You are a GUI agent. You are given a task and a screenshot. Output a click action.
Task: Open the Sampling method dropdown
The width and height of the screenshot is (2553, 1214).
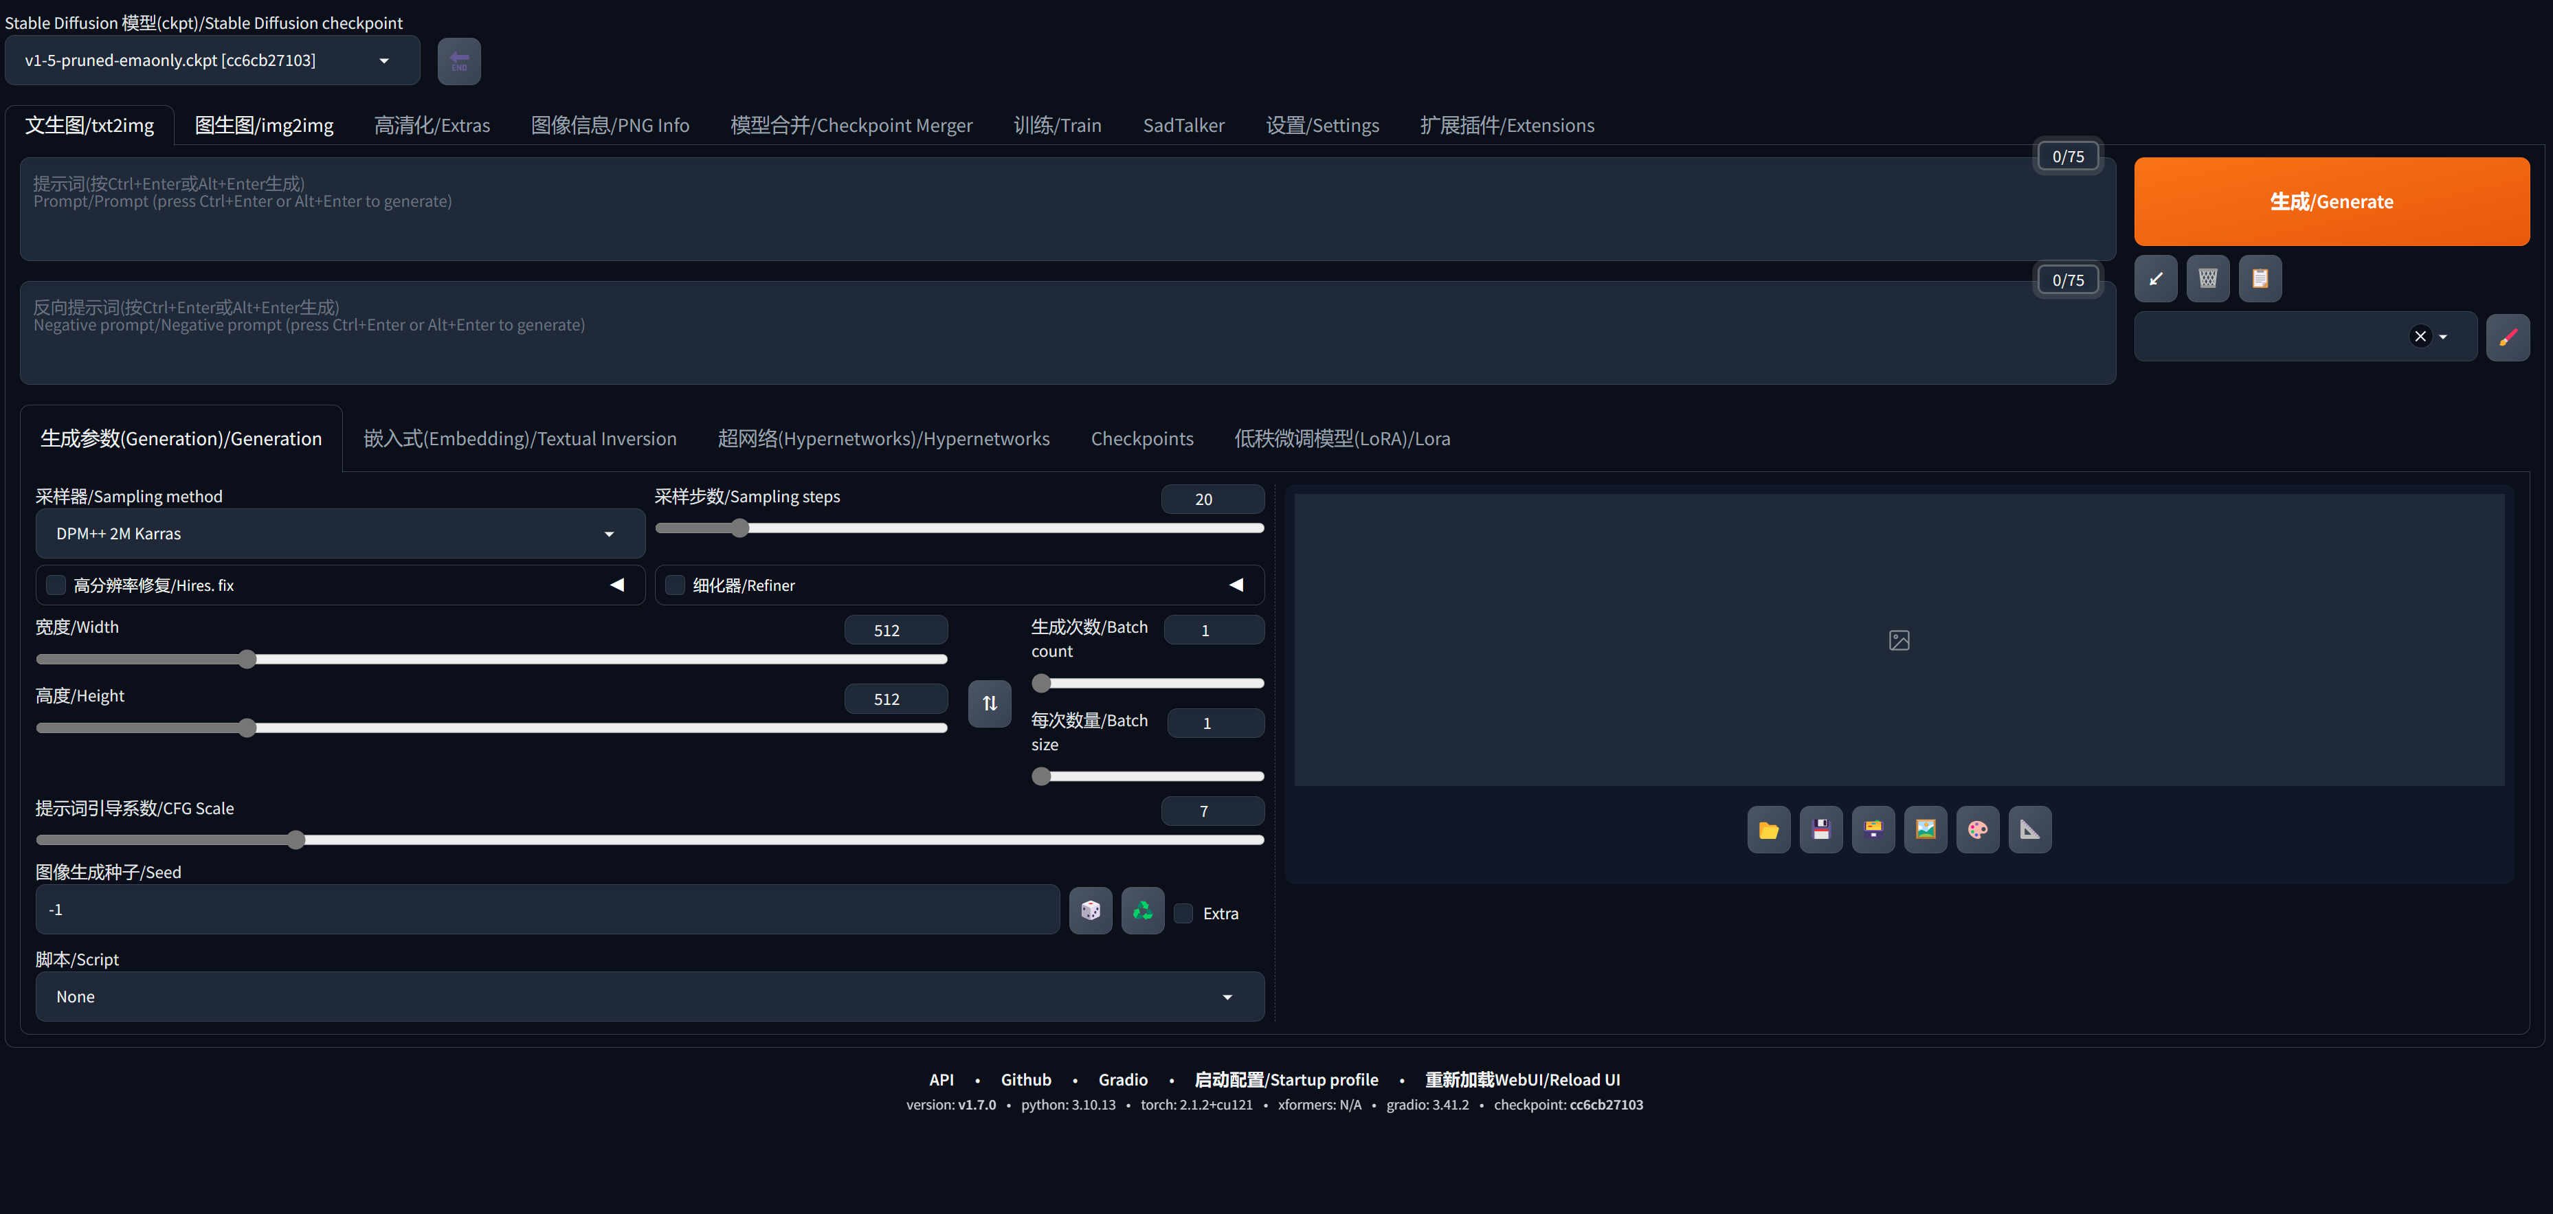pyautogui.click(x=339, y=533)
